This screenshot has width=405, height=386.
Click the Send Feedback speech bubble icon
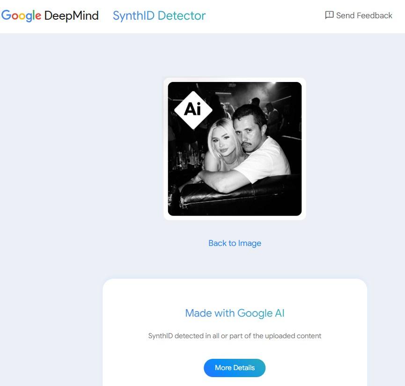[329, 15]
